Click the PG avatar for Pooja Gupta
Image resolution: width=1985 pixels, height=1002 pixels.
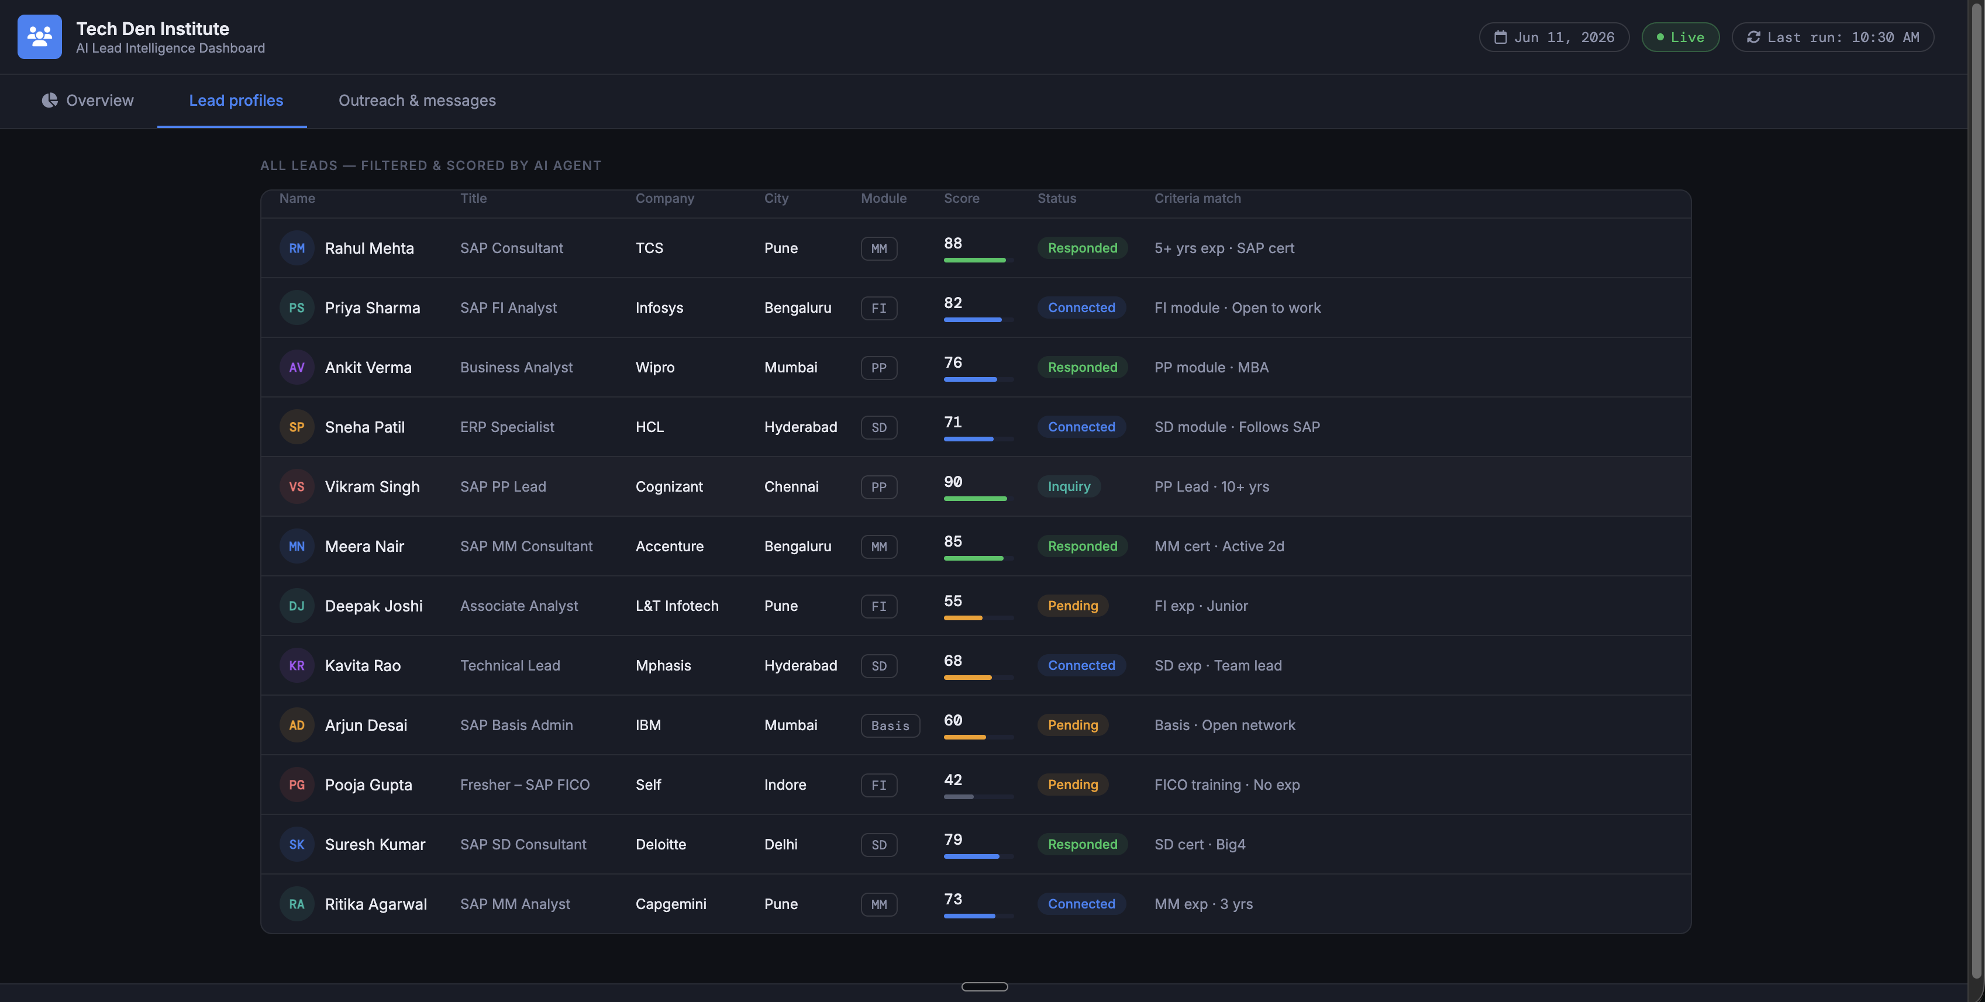tap(297, 785)
